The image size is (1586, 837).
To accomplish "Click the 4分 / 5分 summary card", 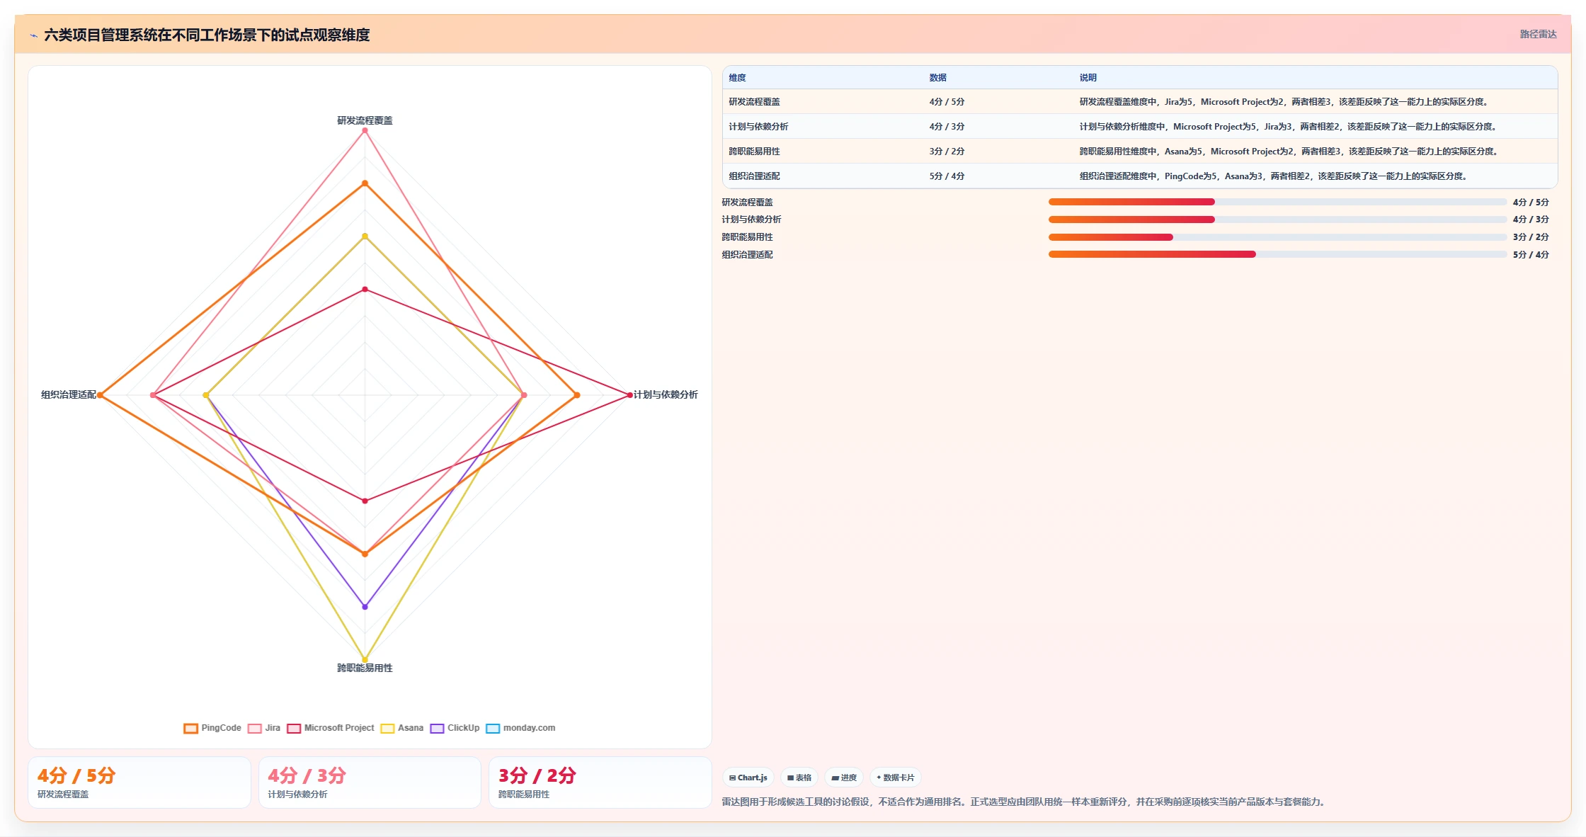I will [x=139, y=782].
